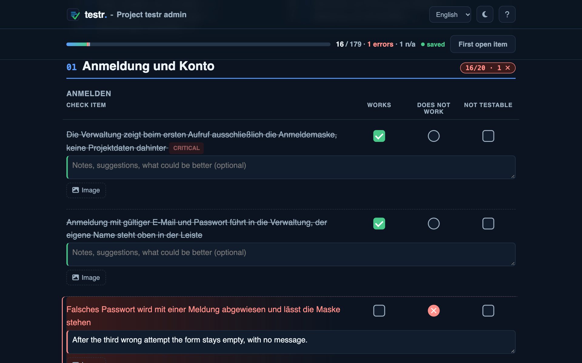Click the '16 / 179' progress count
The width and height of the screenshot is (582, 363).
coord(349,44)
